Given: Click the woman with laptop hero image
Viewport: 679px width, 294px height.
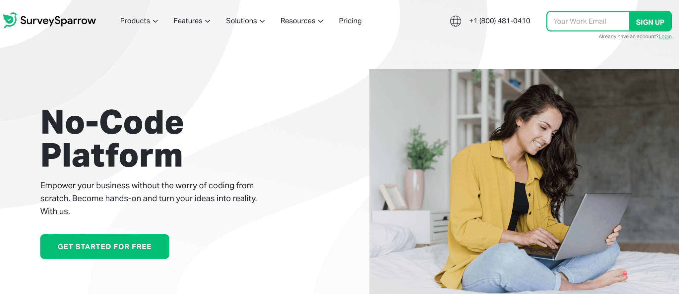Looking at the screenshot, I should pos(524,181).
